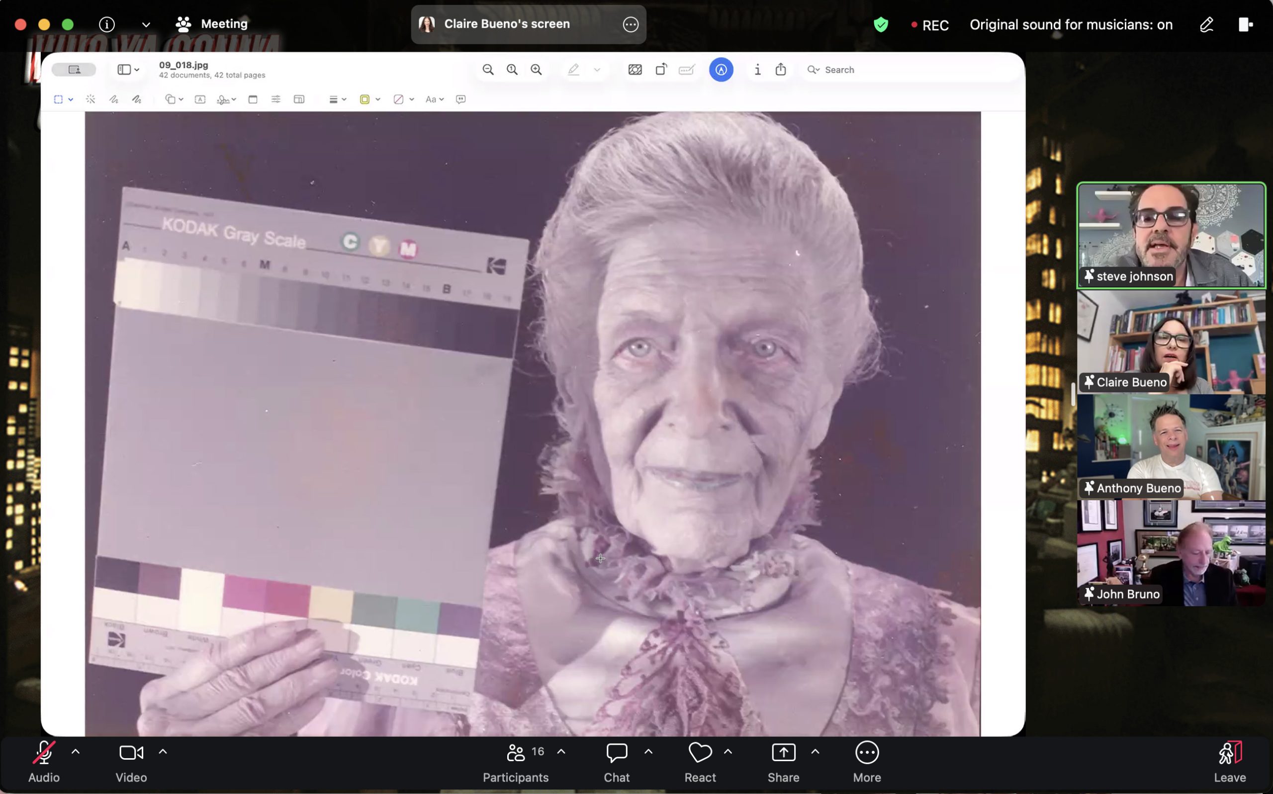Screen dimensions: 1273x794
Task: Toggle Original sound for musicians
Action: pyautogui.click(x=1071, y=25)
